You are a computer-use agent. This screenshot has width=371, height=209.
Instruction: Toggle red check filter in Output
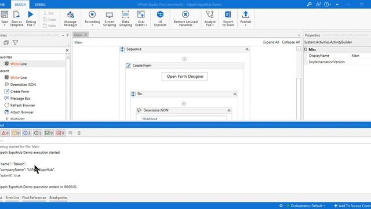click(60, 133)
